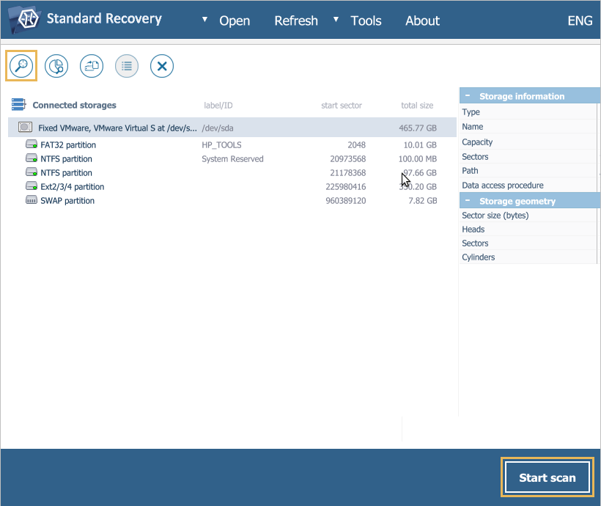Click the Ext2/3/4 partition drive icon
This screenshot has height=506, width=601.
(32, 186)
